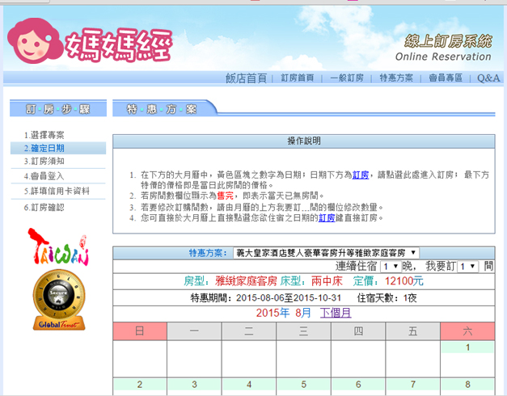Open the 飯店首頁 nav item
Viewport: 507px width, 396px height.
coord(246,78)
